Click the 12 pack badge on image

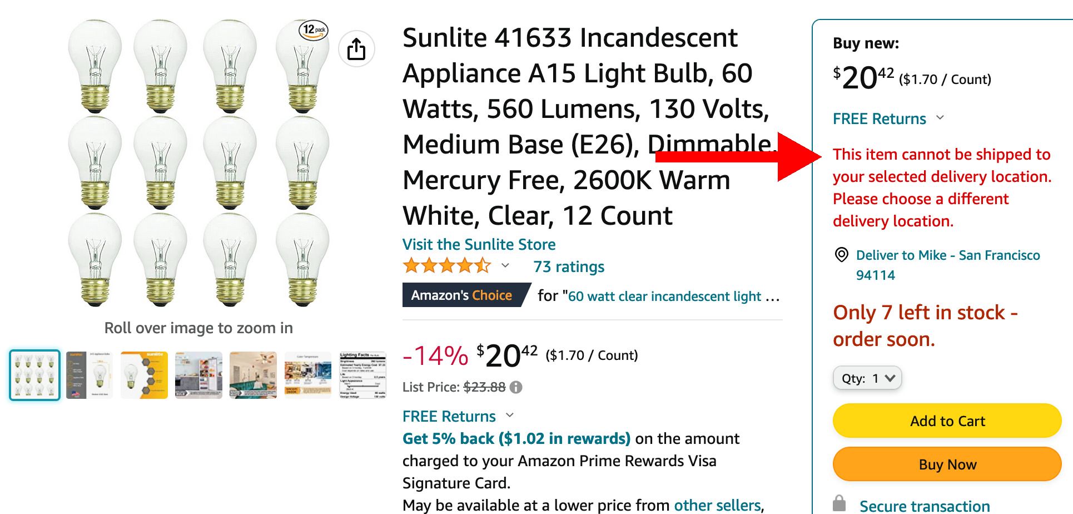coord(314,29)
